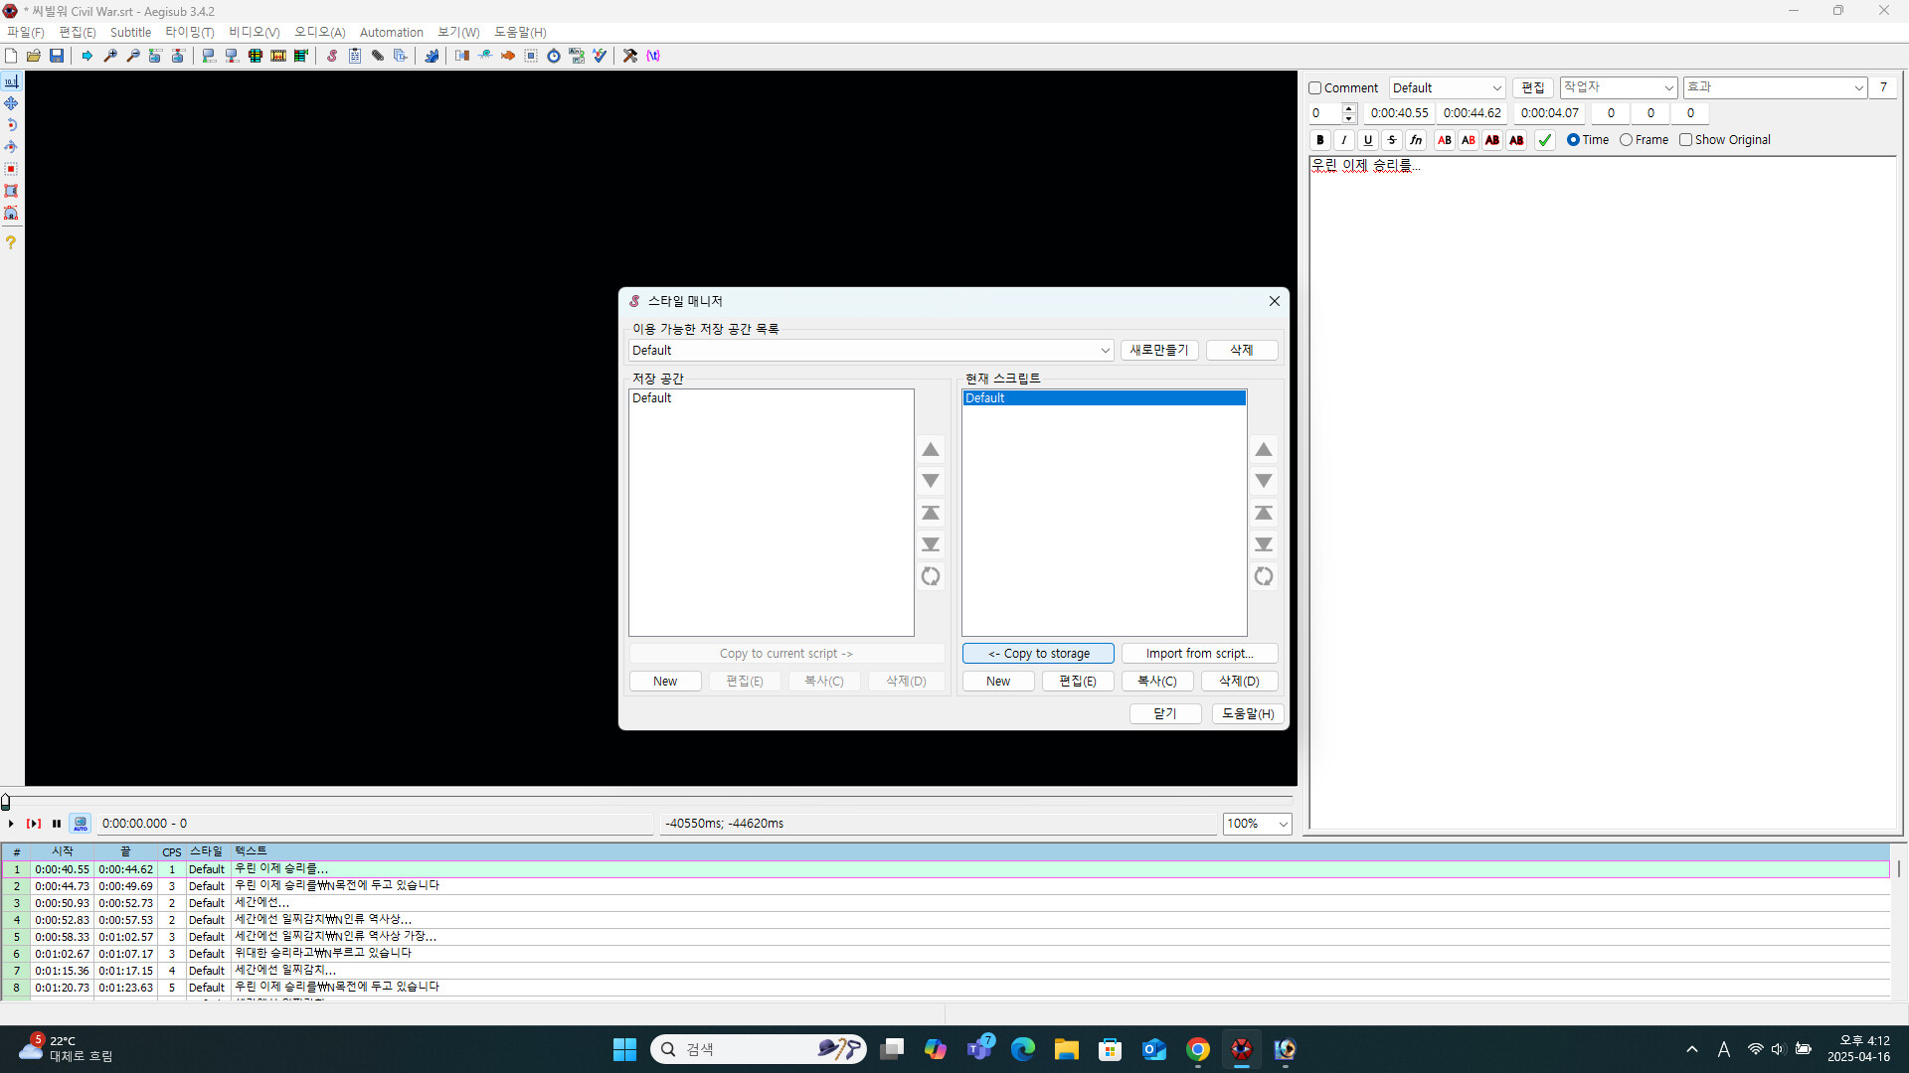Open the Styles Manager toolbar icon
The height and width of the screenshot is (1073, 1909).
point(332,56)
